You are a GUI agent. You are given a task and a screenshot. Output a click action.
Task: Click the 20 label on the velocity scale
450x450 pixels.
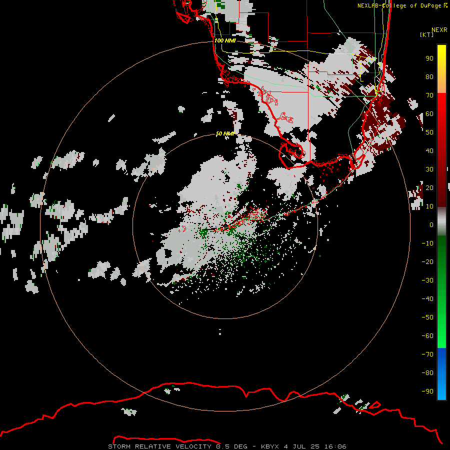point(429,187)
